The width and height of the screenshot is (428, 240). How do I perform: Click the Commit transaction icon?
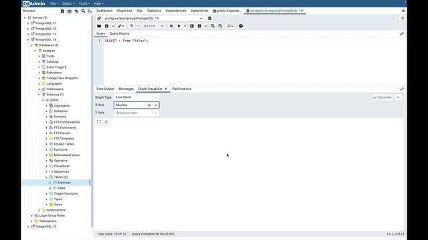tap(213, 26)
